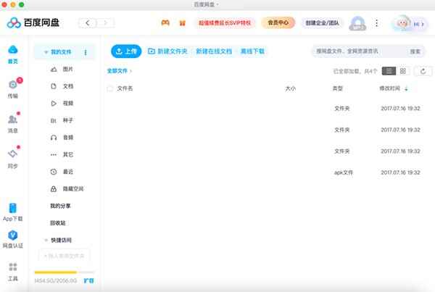Click the red SVIP renewal promo link
The height and width of the screenshot is (292, 435).
[x=225, y=23]
